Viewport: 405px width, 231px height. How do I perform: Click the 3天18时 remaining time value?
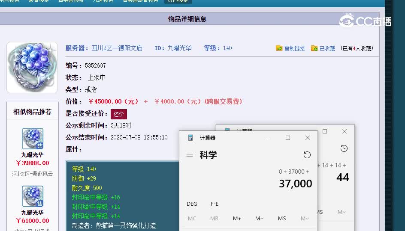(x=121, y=126)
